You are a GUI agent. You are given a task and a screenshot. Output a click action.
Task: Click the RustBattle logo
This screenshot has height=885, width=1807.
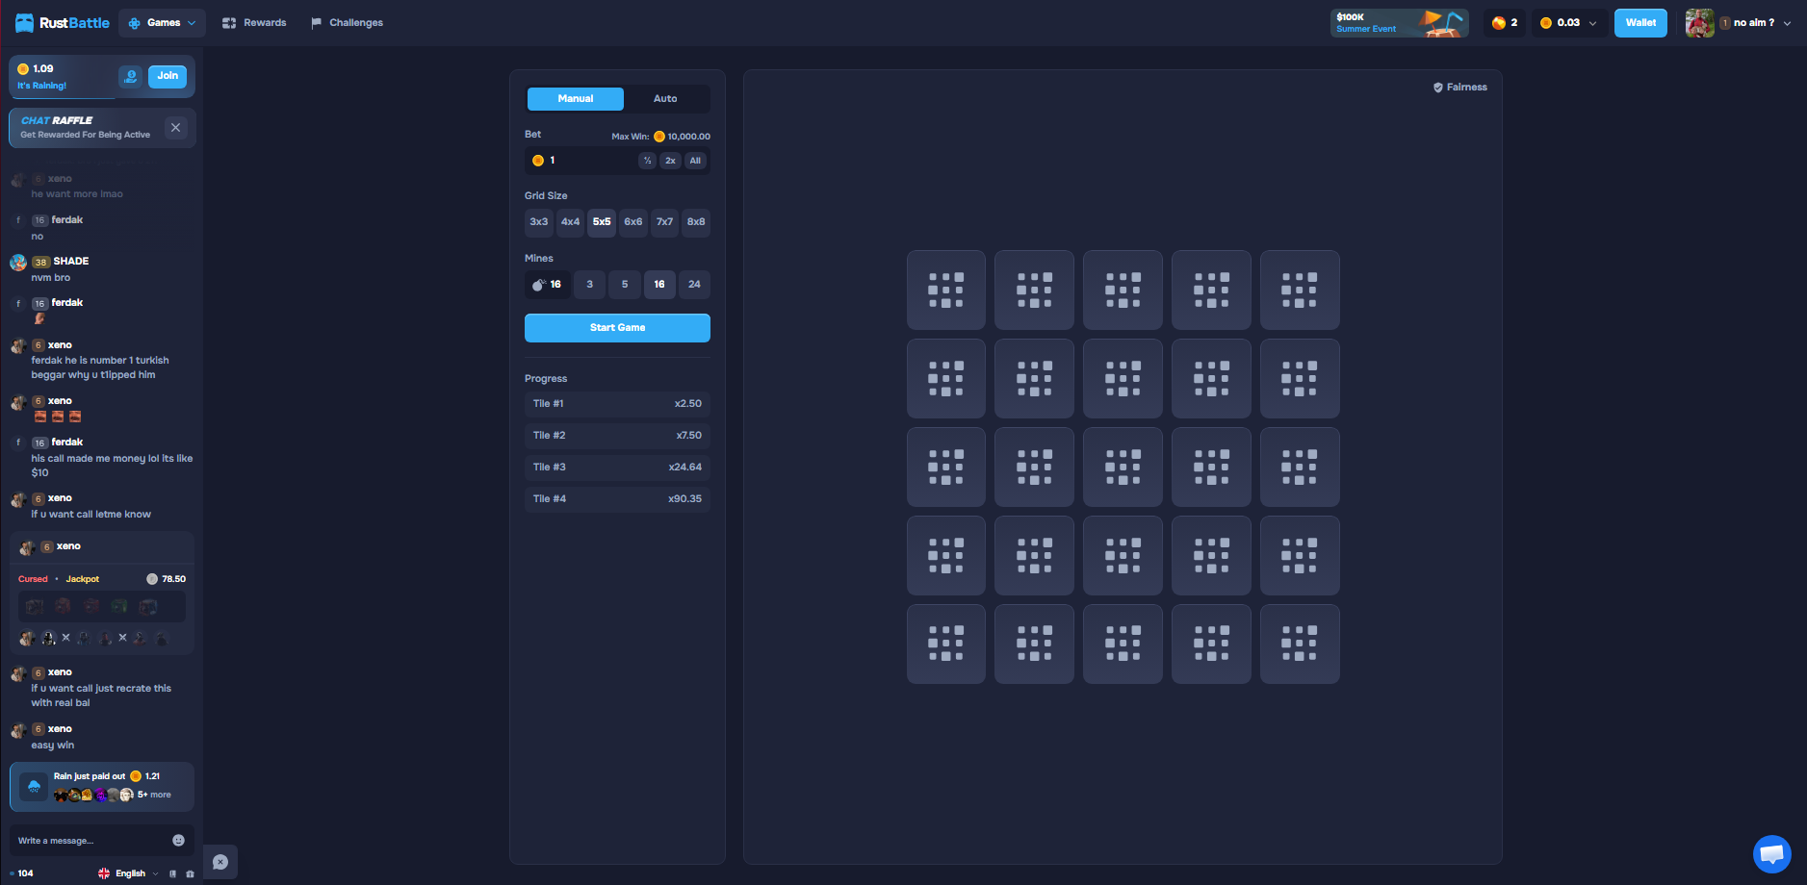(x=63, y=23)
